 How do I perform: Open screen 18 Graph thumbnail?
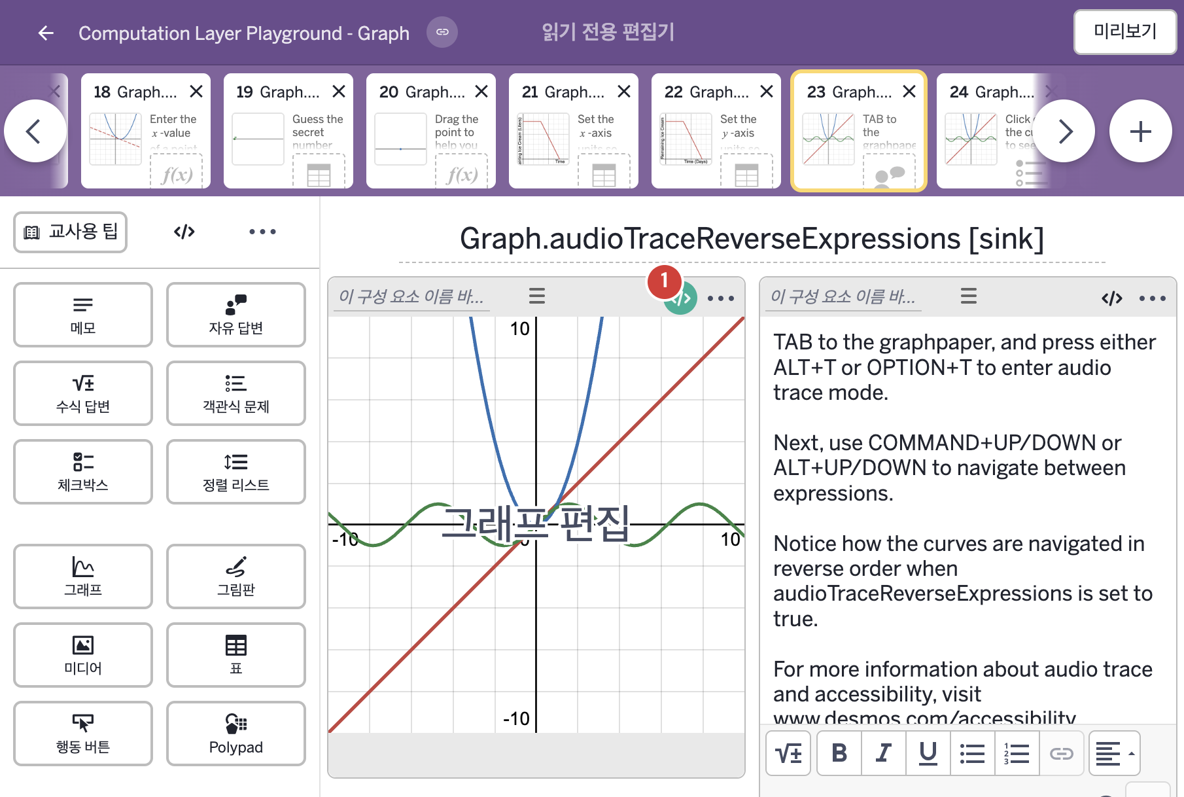pos(145,131)
